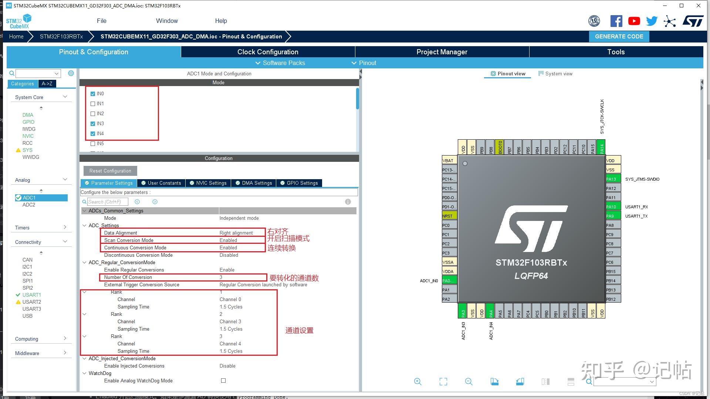The image size is (710, 399).
Task: Open the GPIO Settings tab
Action: [299, 183]
